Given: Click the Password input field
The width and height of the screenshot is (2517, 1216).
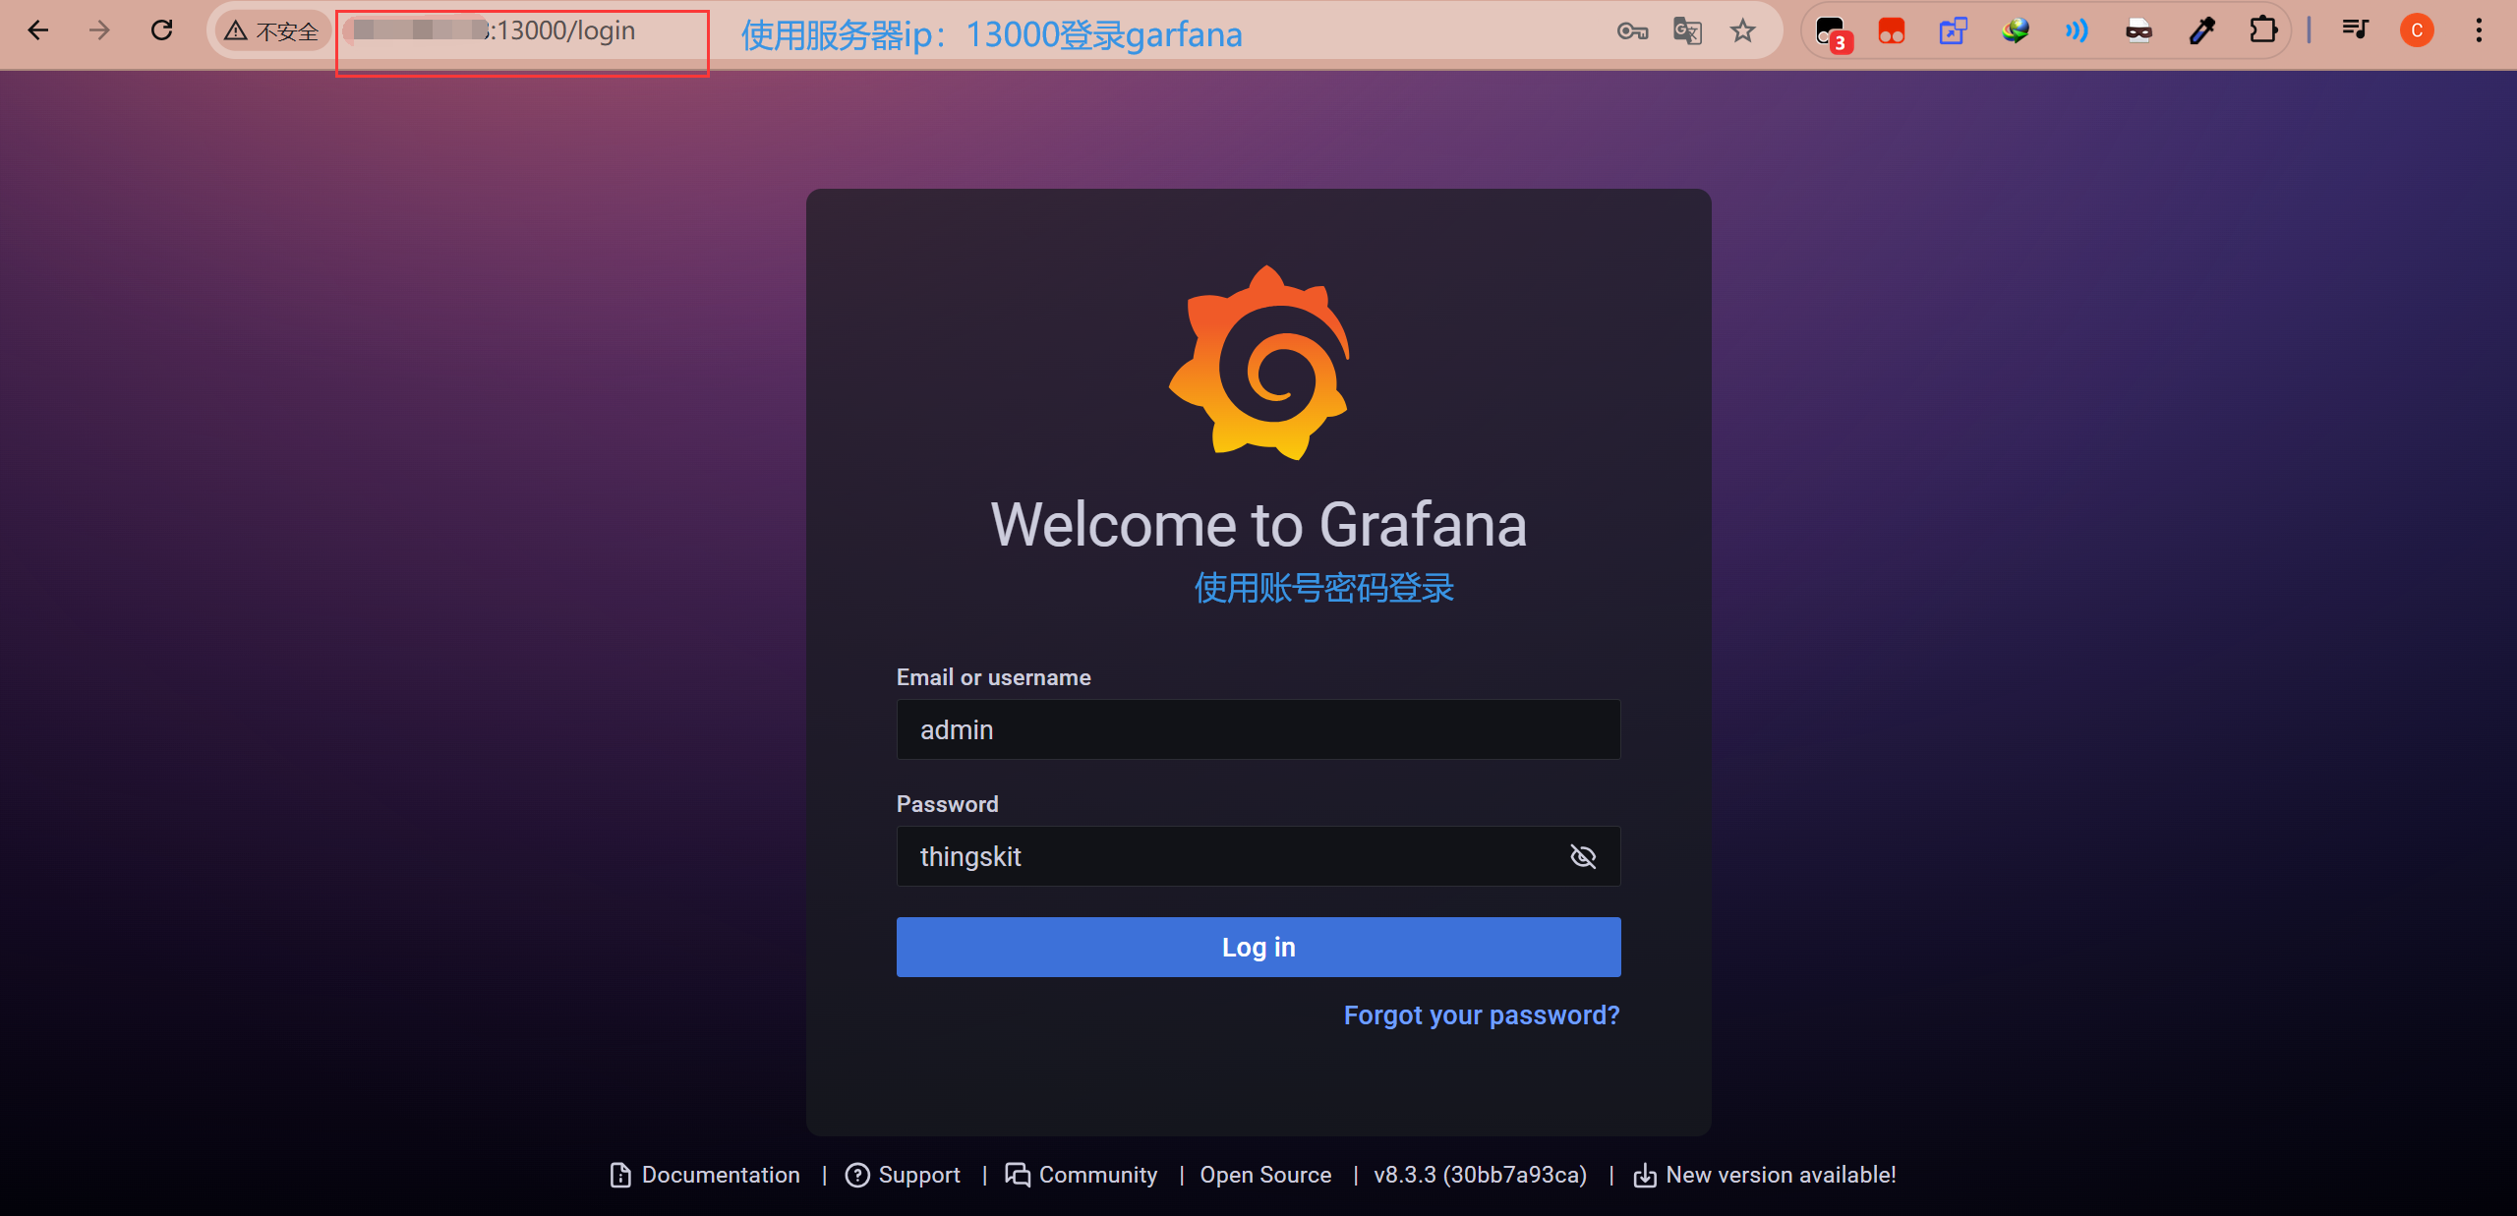Looking at the screenshot, I should (x=1229, y=856).
